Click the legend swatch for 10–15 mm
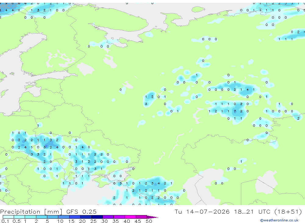Image resolution: width=305 pixels, height=223 pixels. (64, 217)
